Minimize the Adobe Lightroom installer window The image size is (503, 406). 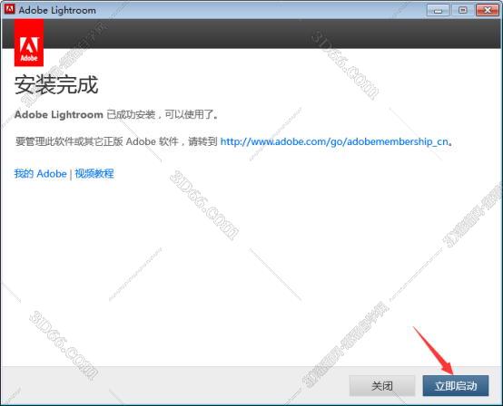point(438,10)
